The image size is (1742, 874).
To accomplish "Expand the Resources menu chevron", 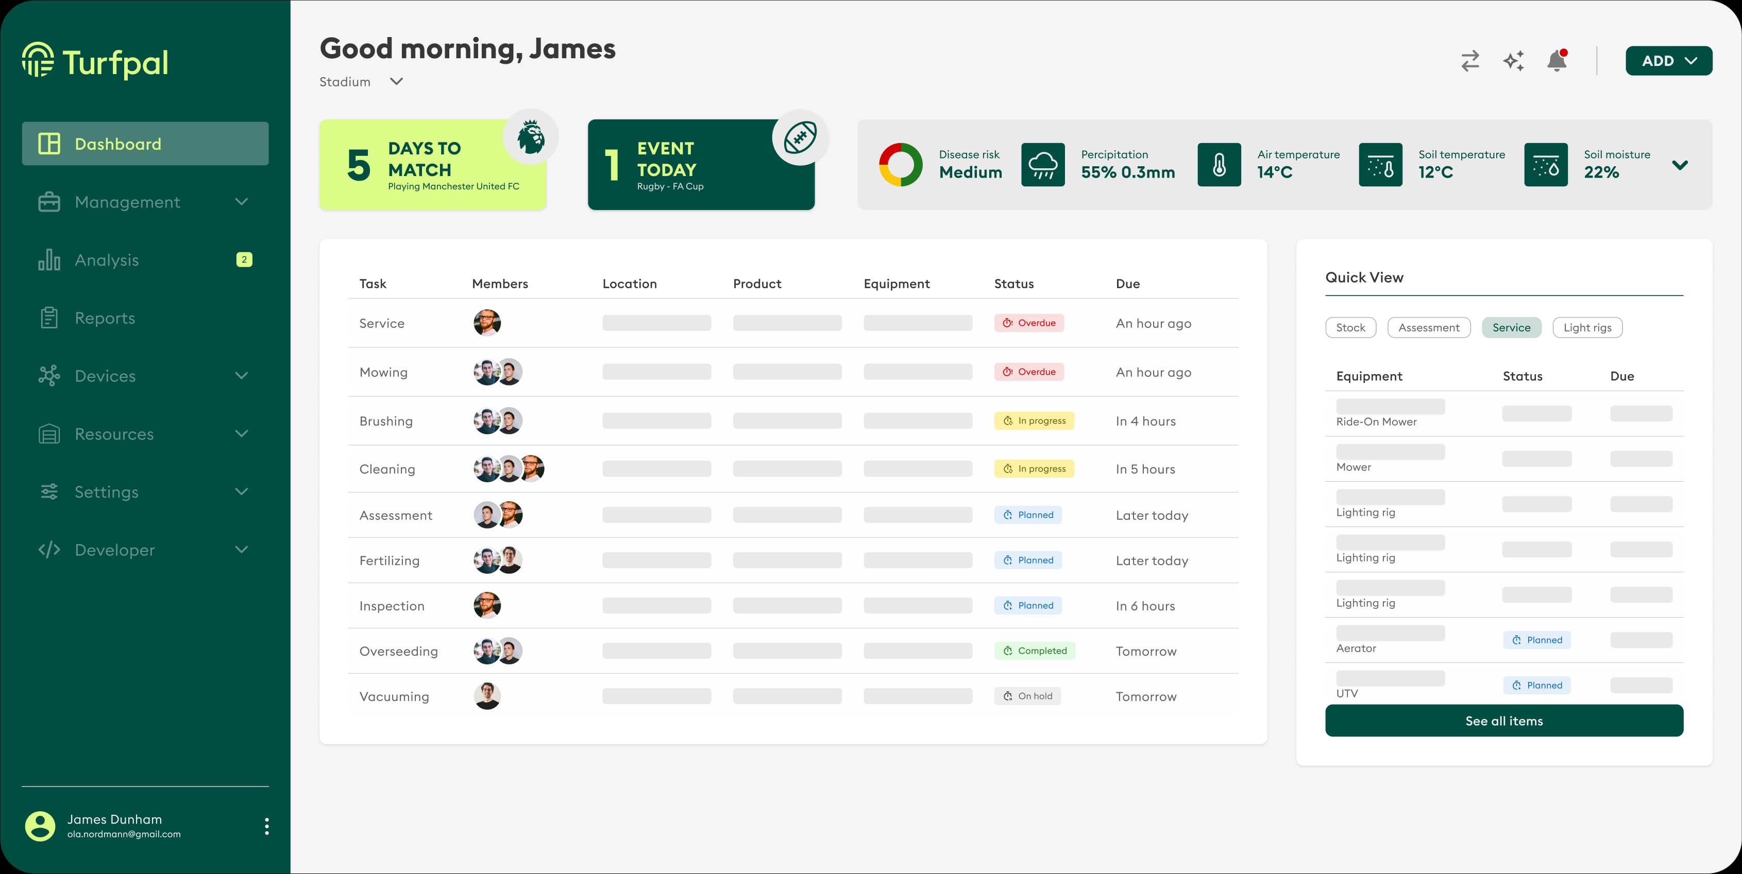I will click(x=242, y=433).
